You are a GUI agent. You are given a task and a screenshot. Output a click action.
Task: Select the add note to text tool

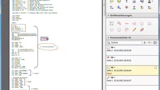pyautogui.click(x=142, y=7)
